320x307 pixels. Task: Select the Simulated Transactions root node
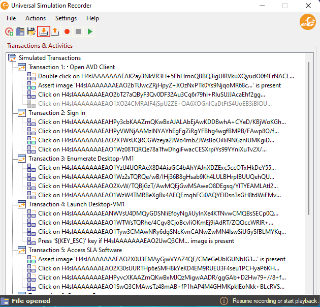pos(49,58)
